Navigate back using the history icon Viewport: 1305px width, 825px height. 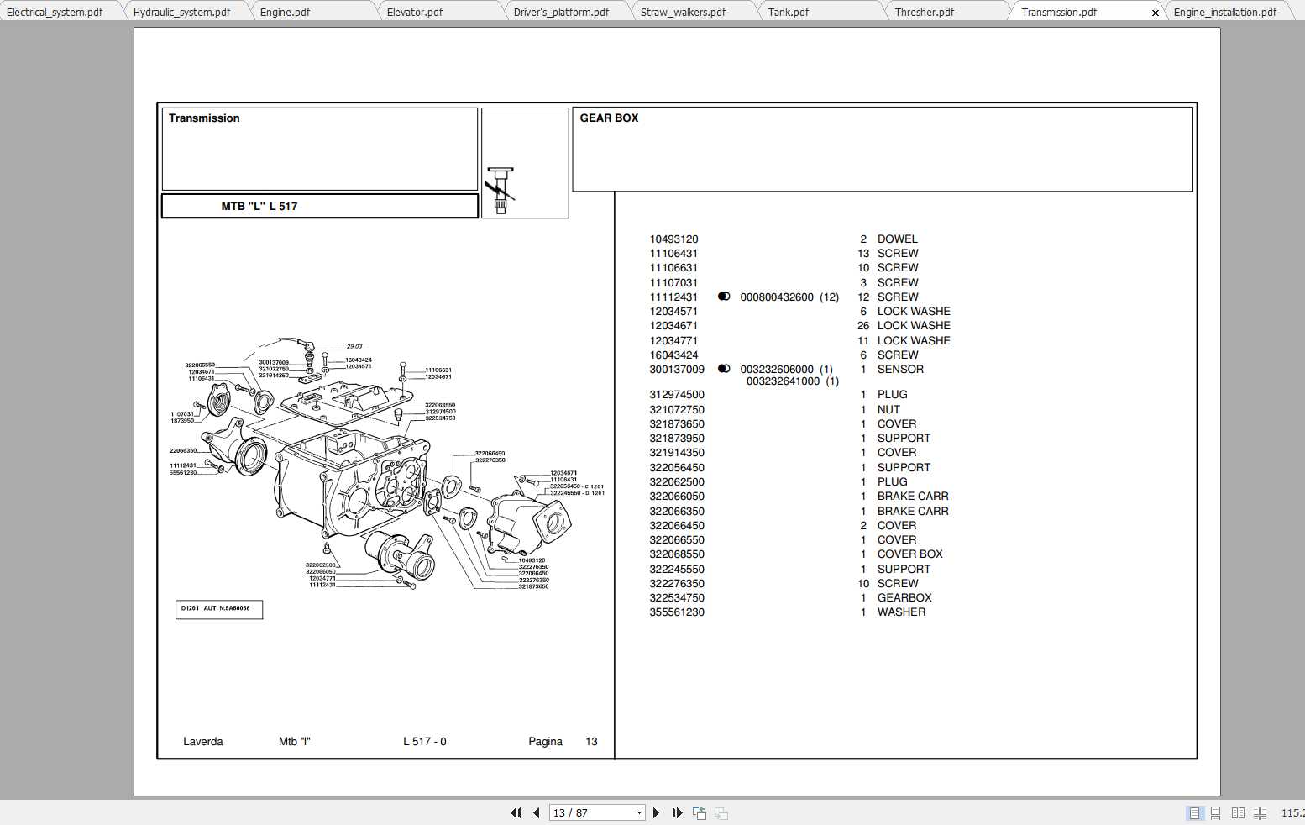click(699, 812)
